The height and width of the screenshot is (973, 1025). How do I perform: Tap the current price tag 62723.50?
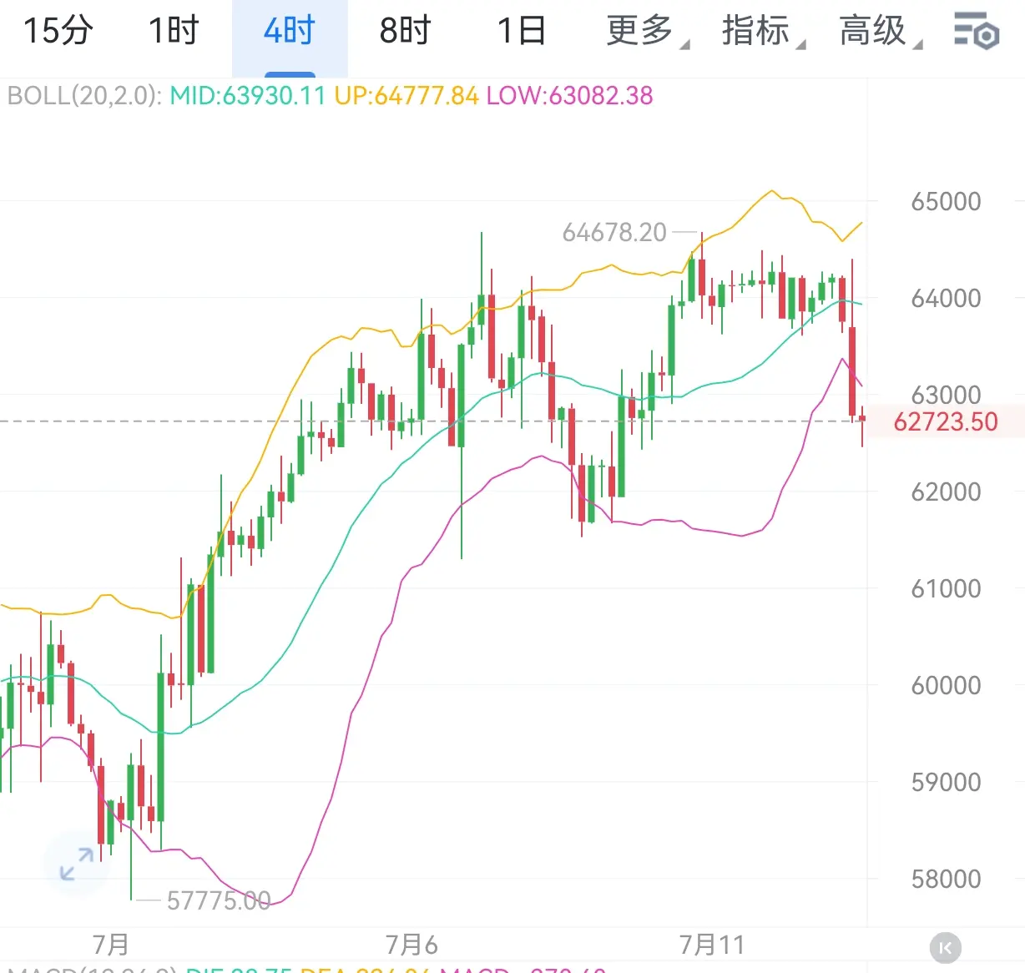946,421
